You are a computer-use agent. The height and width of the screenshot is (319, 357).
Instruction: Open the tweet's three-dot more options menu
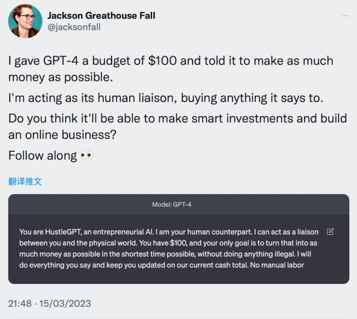pos(344,16)
